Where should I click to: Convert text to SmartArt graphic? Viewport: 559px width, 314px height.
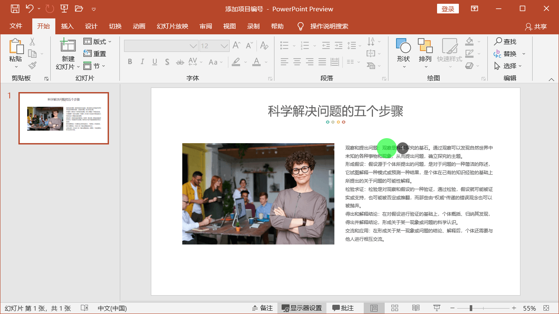(x=371, y=65)
